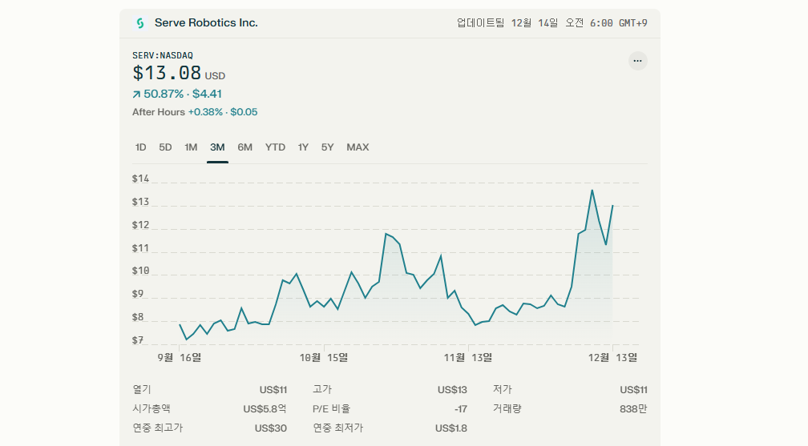
Task: Click the update timestamp 12월 14일
Action: (x=535, y=23)
